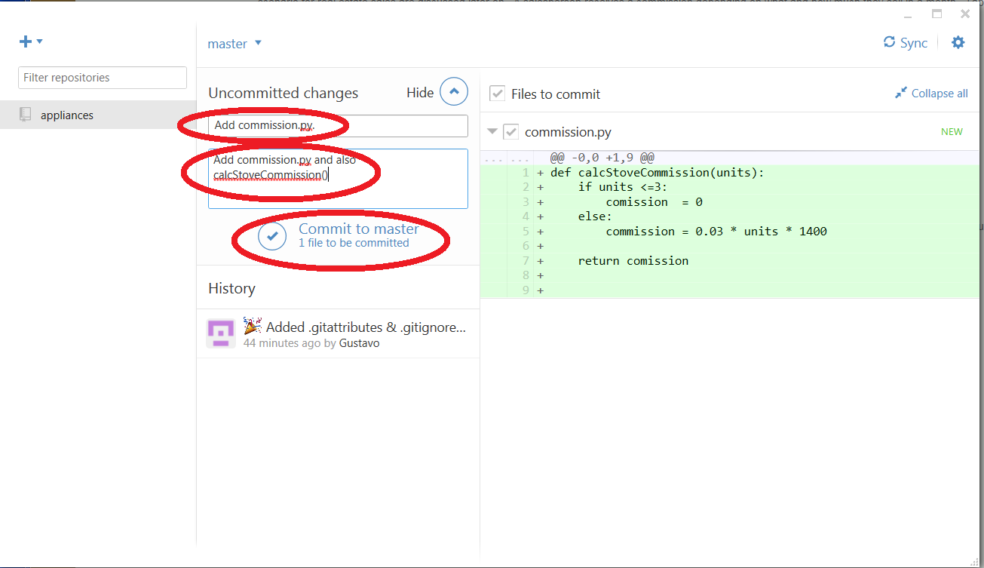Uncheck the commission.py file checkbox

(511, 131)
